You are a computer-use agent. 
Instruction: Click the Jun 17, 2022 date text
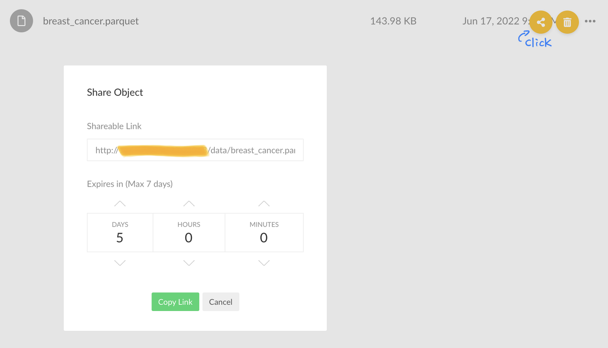(x=491, y=21)
